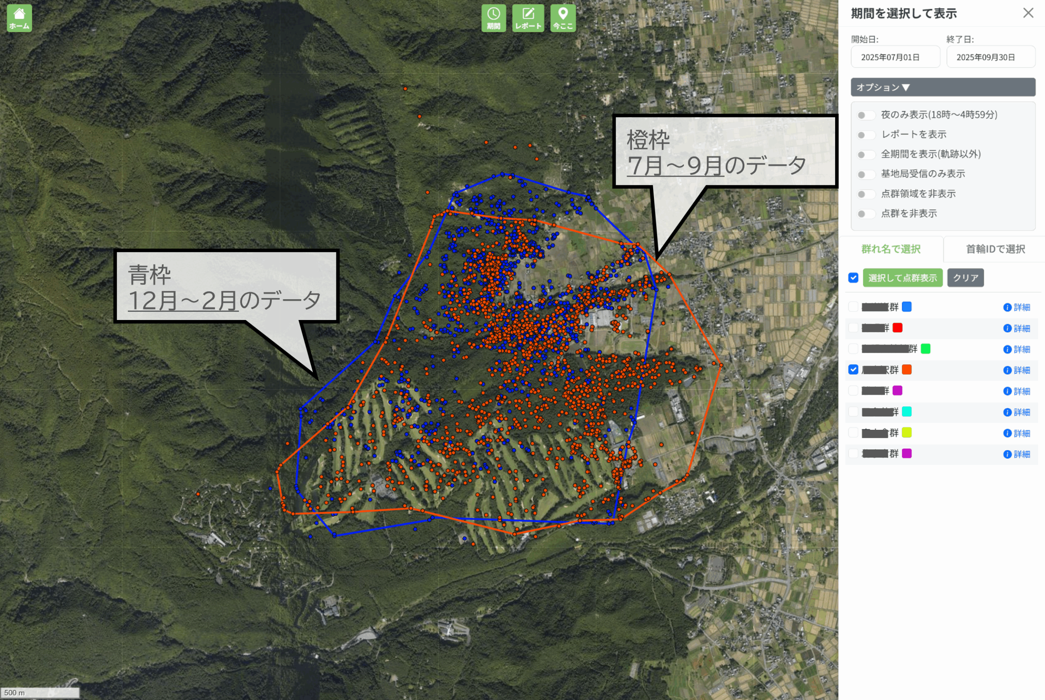
Task: Switch to the 首輪IDで選択 tab
Action: tap(995, 249)
